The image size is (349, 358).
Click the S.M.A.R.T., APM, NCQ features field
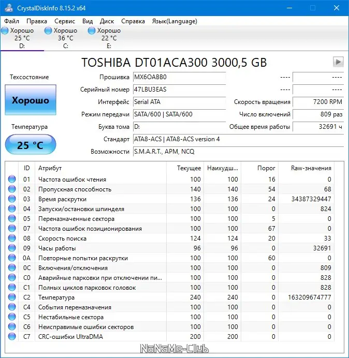click(x=238, y=152)
